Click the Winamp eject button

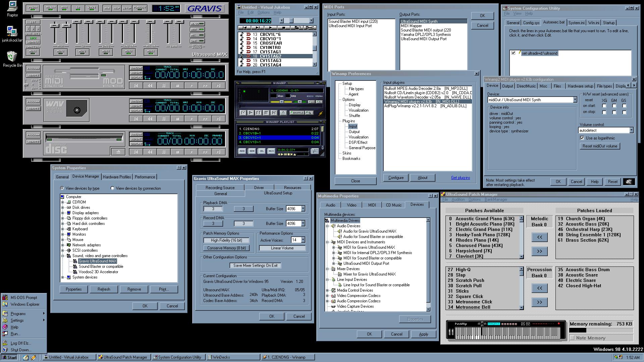(283, 113)
